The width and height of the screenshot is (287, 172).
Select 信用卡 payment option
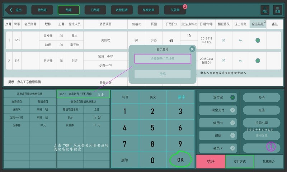pos(218,123)
